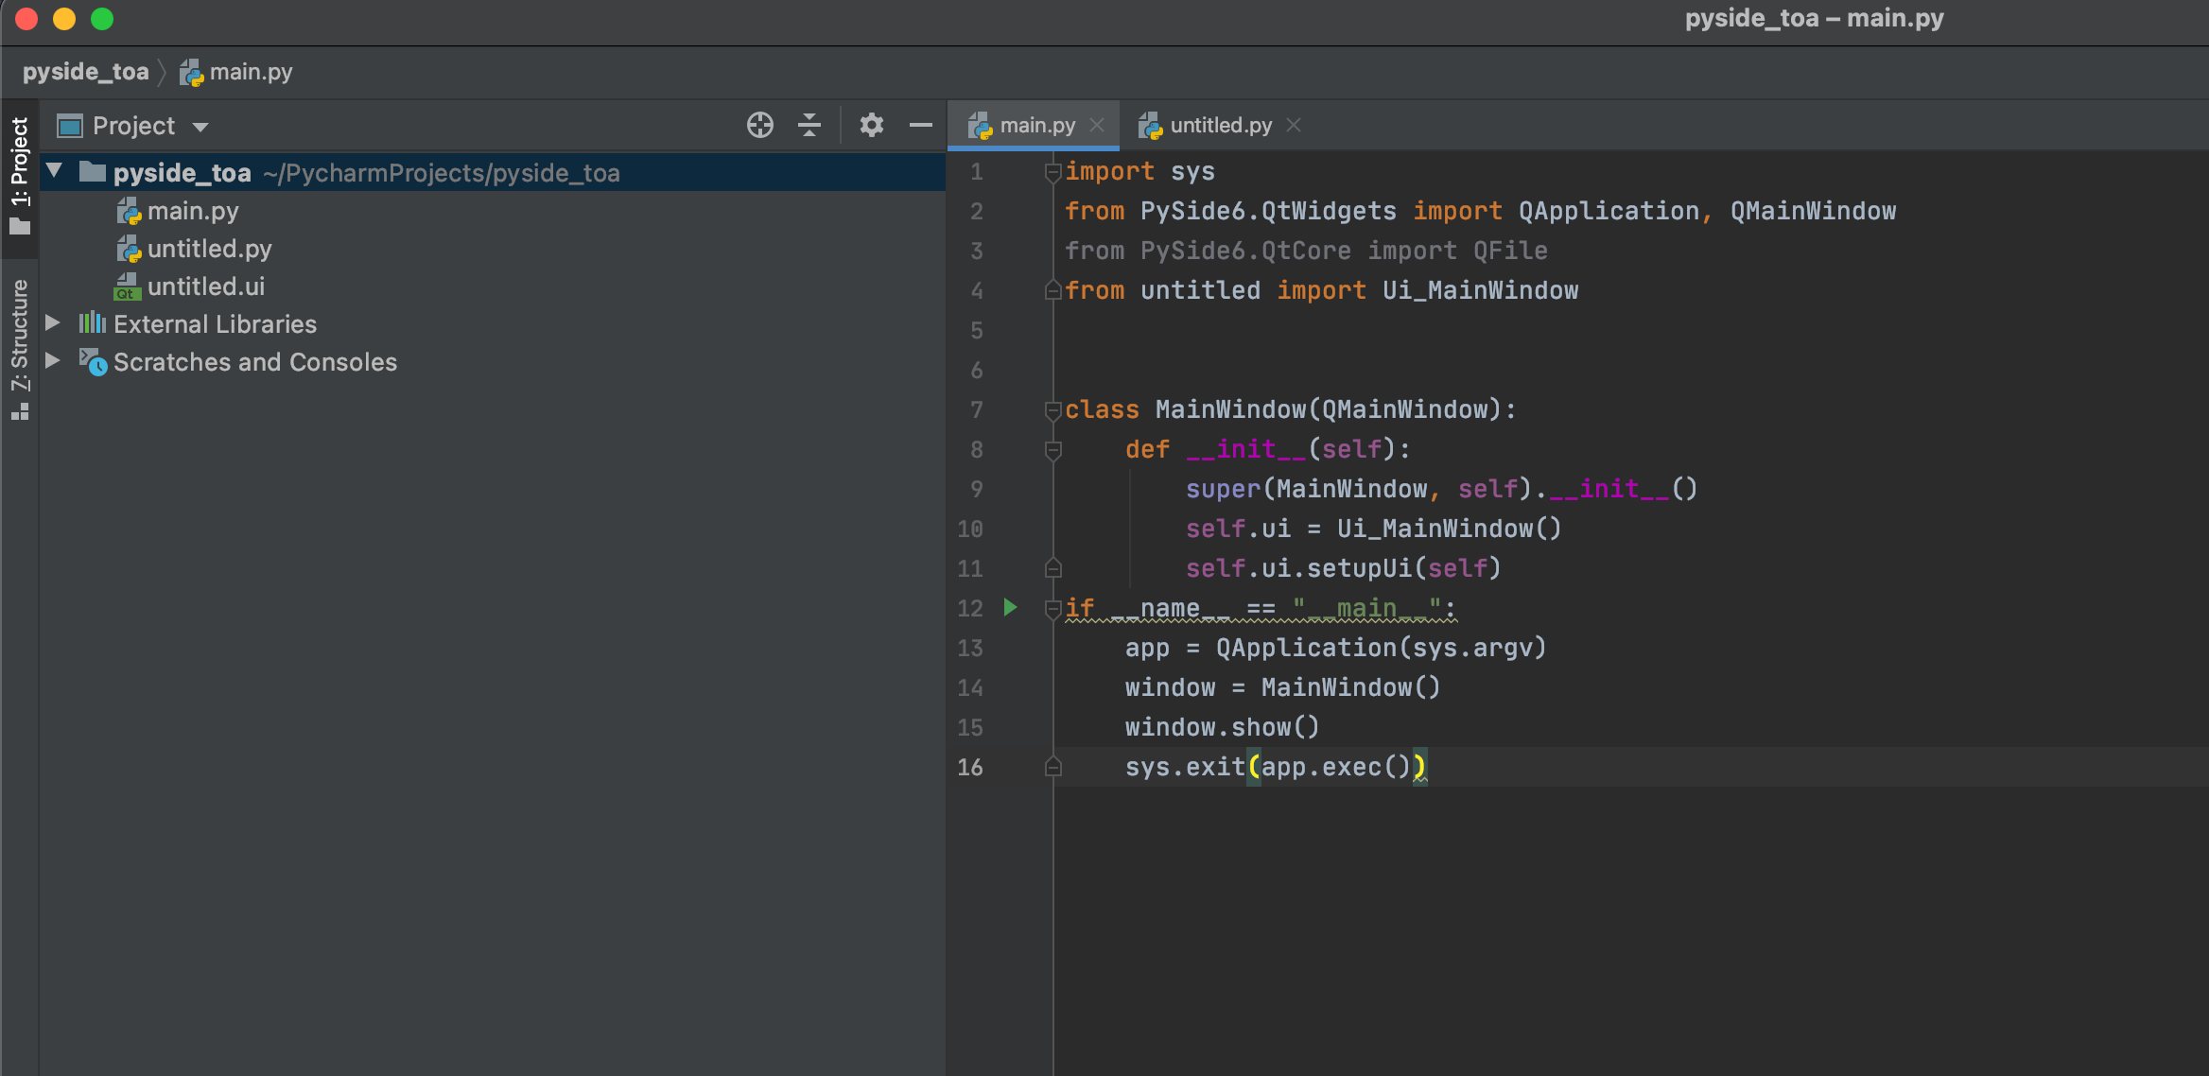Open the Project view dropdown arrow
2209x1076 pixels.
[x=200, y=127]
